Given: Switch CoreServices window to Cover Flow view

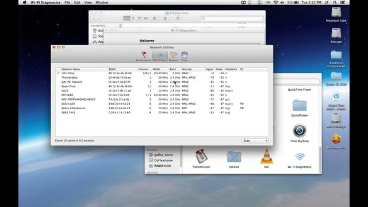Looking at the screenshot, I should pos(145,18).
